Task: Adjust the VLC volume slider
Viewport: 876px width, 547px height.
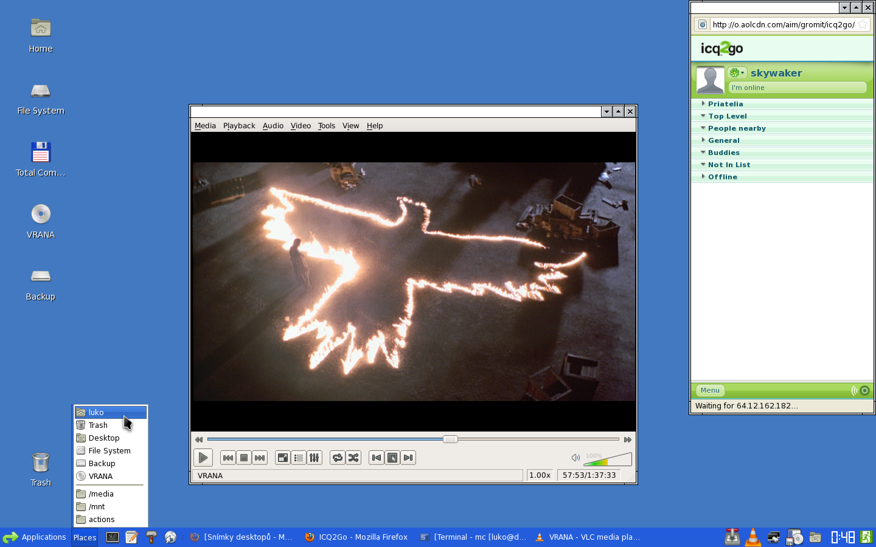Action: [x=608, y=459]
